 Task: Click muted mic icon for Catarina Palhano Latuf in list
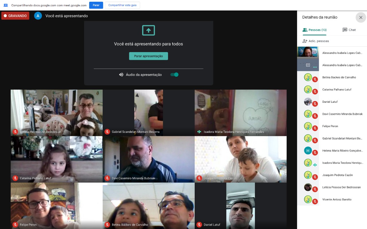pyautogui.click(x=315, y=92)
